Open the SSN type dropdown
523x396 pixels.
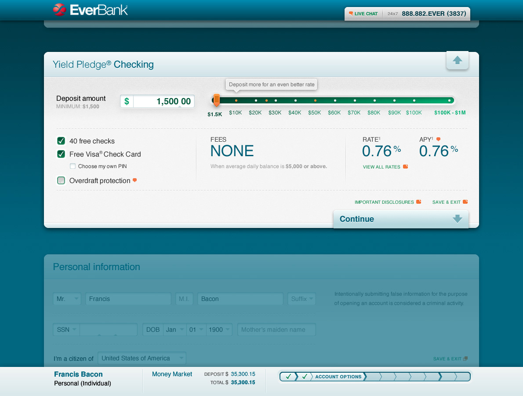click(66, 330)
